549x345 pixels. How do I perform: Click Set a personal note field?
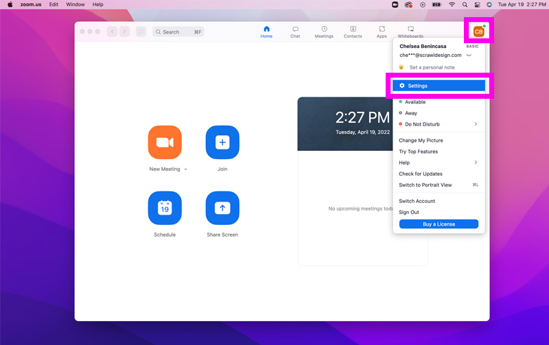tap(432, 67)
